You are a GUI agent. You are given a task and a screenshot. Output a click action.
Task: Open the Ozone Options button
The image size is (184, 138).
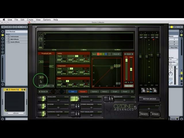click(95, 91)
